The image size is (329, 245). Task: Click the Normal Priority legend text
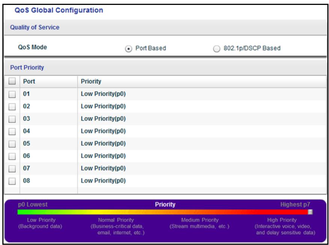pyautogui.click(x=118, y=226)
